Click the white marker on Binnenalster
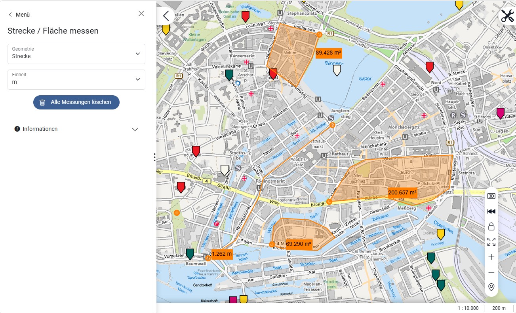Viewport: 516px width, 313px height. coord(337,70)
